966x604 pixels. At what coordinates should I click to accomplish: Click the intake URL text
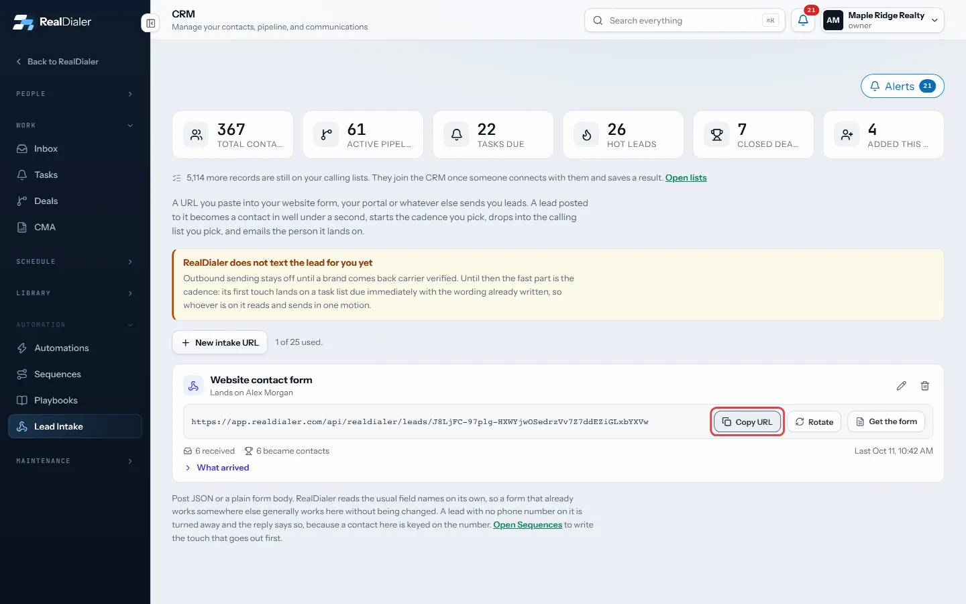click(420, 422)
